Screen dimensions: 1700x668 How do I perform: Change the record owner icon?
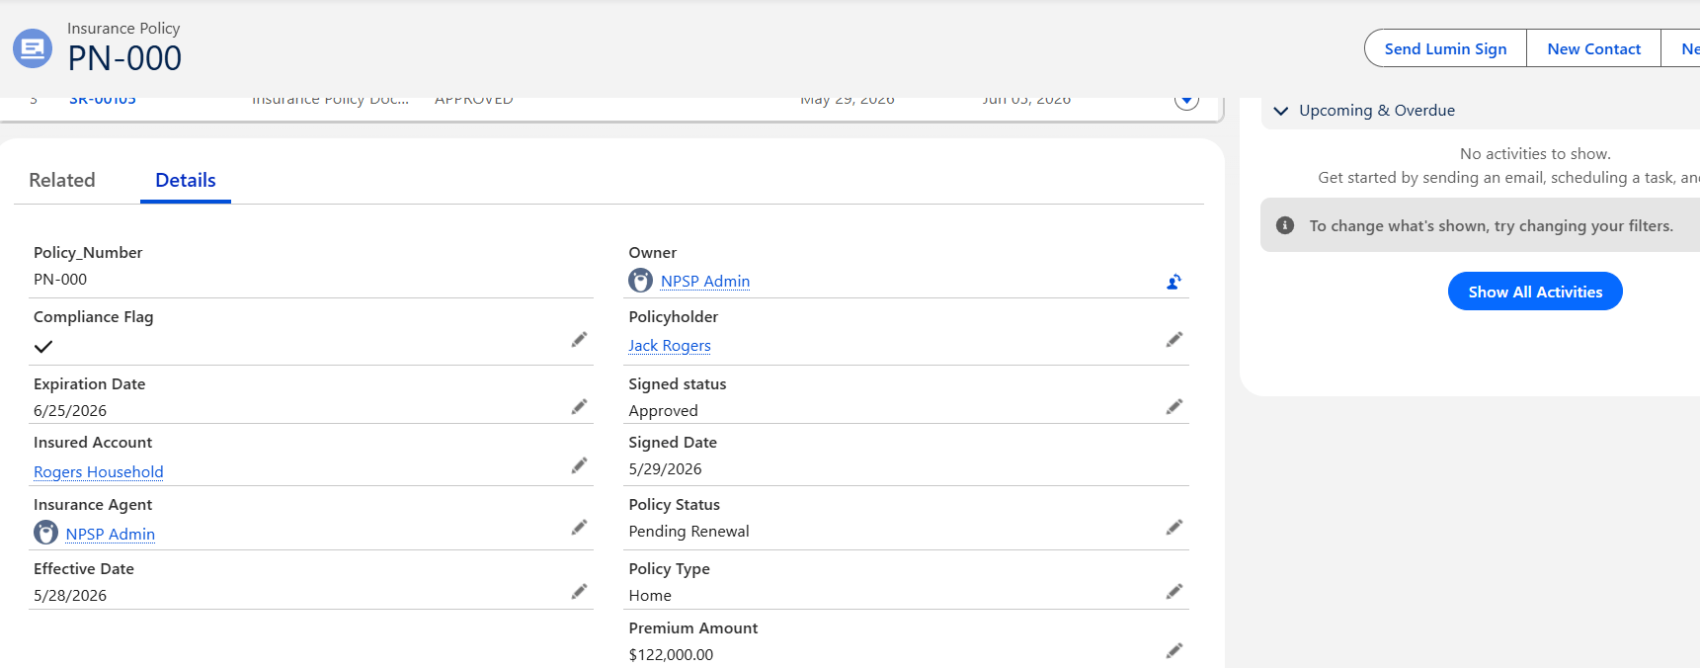tap(1174, 282)
